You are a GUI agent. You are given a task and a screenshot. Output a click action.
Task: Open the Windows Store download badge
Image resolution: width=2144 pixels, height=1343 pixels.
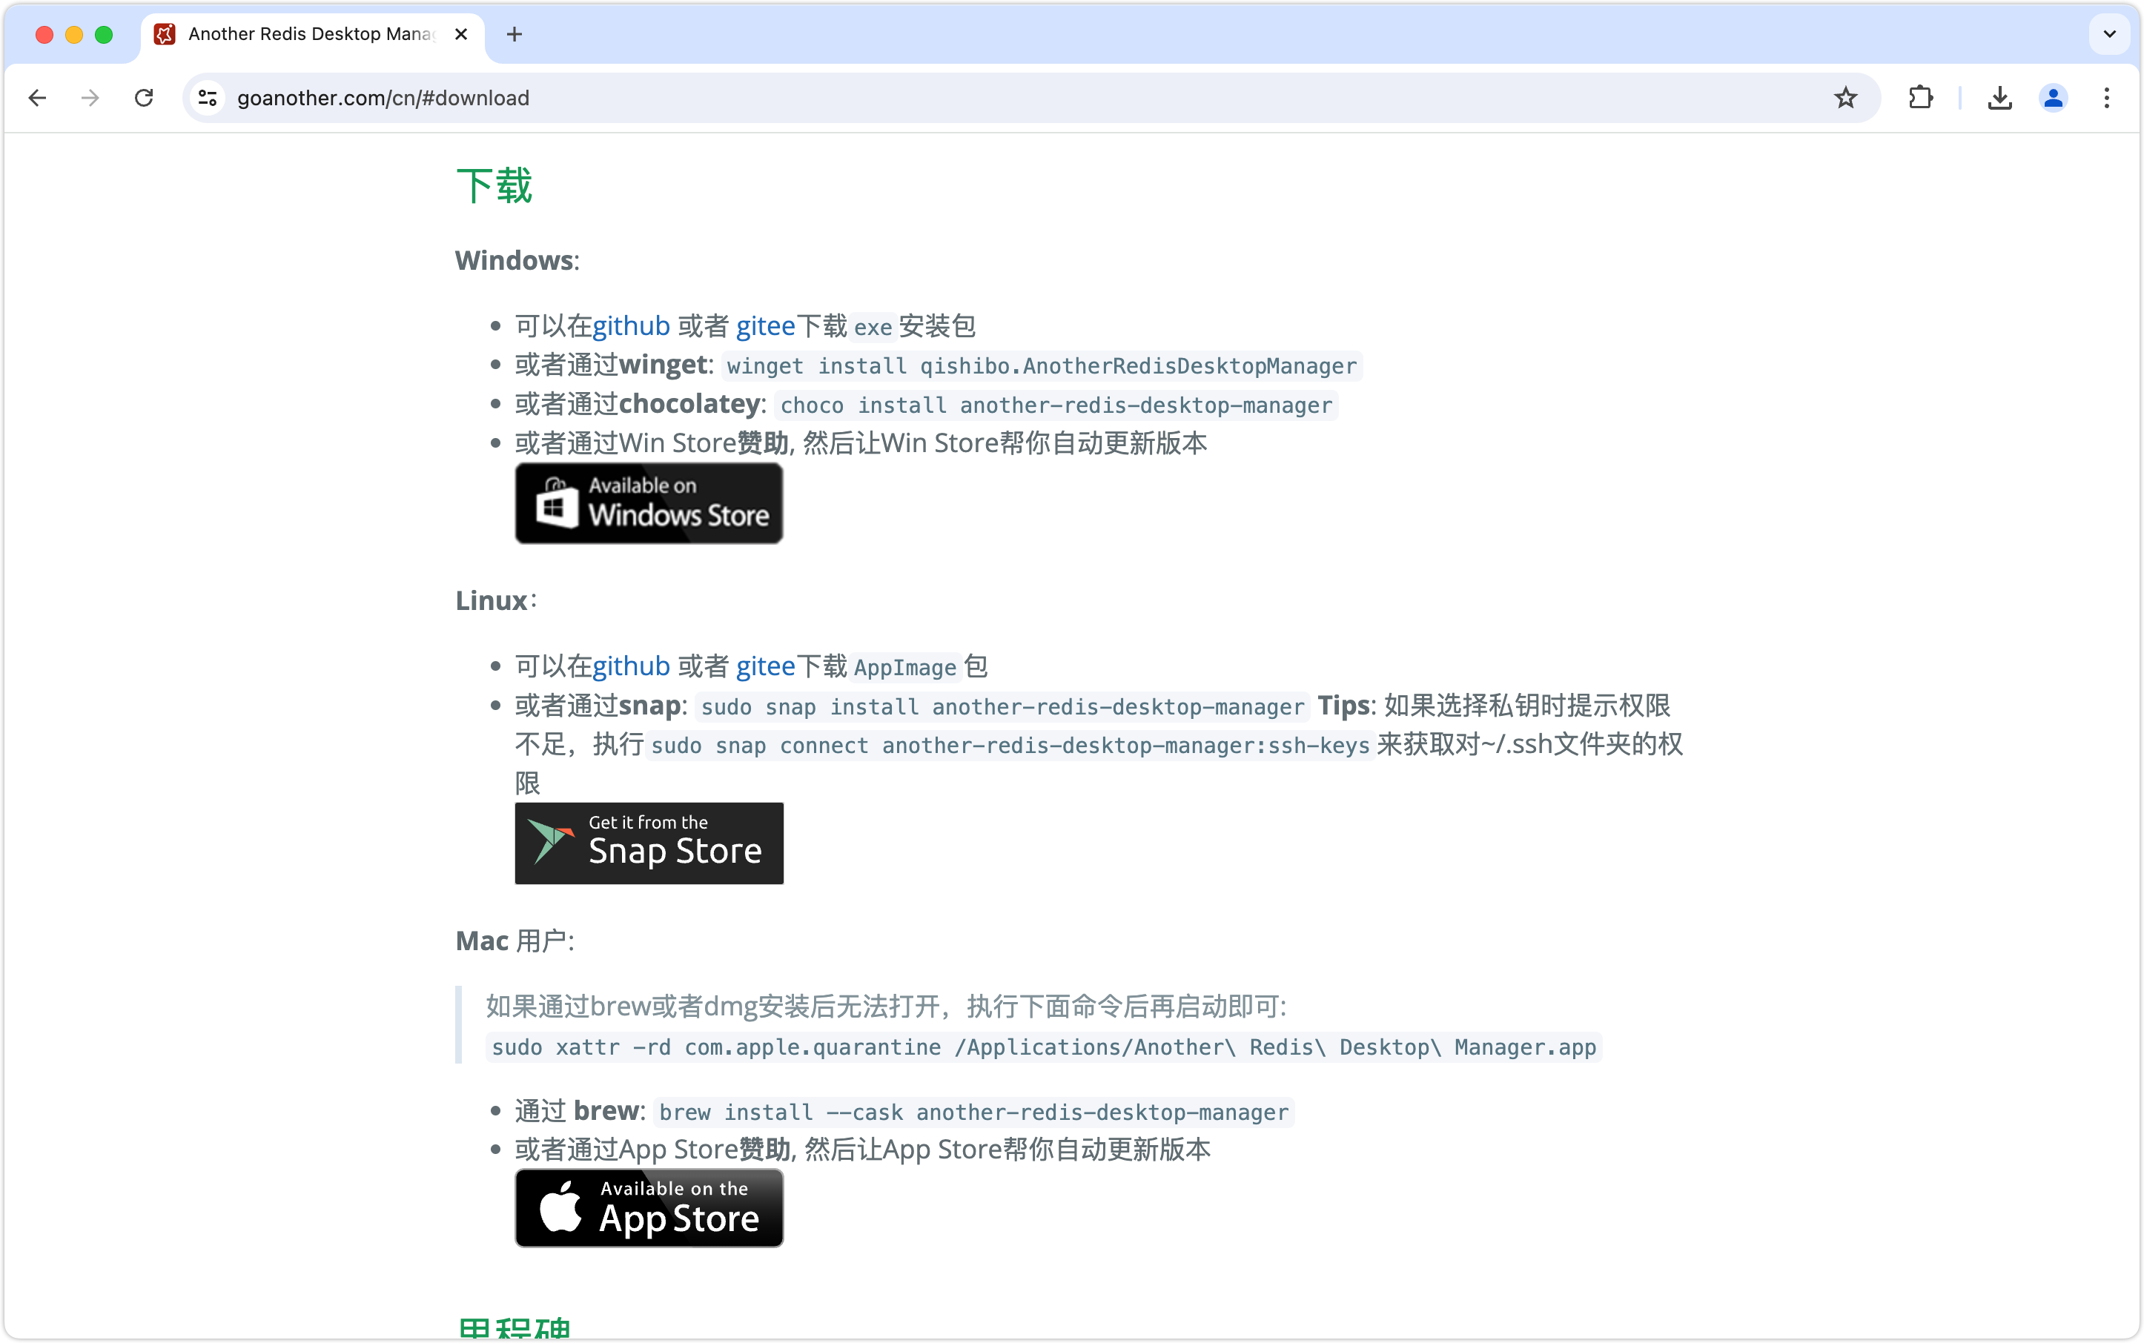pos(648,503)
